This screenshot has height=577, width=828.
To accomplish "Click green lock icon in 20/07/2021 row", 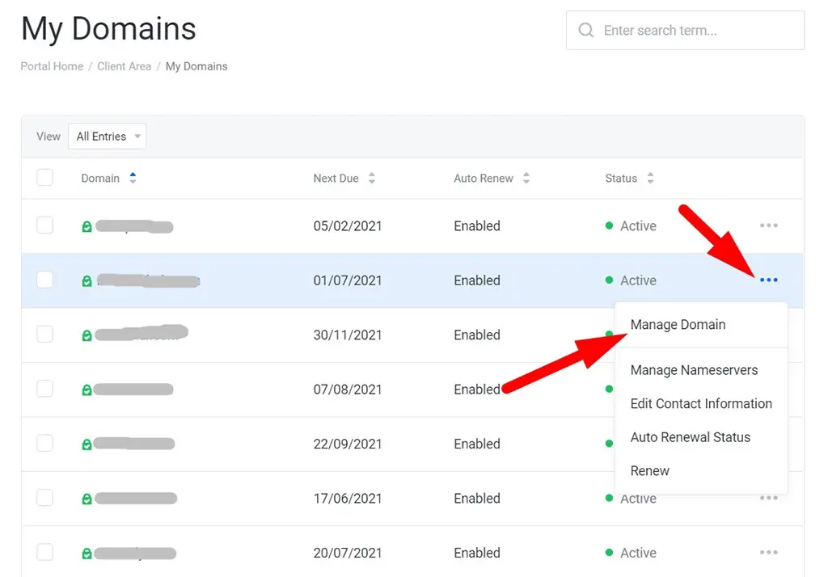I will pyautogui.click(x=87, y=554).
